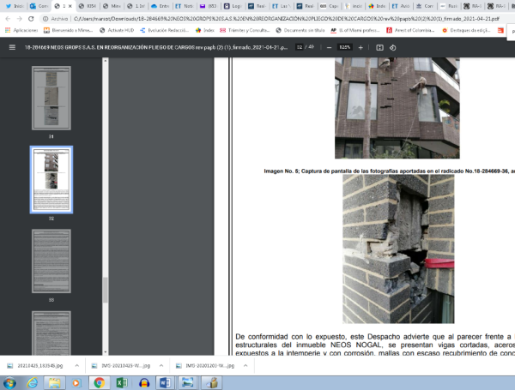The height and width of the screenshot is (390, 515).
Task: Open downloaded file IMG-20201203-W...jpg
Action: (x=206, y=365)
